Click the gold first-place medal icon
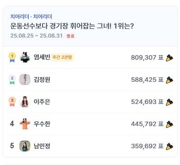 click(12, 57)
